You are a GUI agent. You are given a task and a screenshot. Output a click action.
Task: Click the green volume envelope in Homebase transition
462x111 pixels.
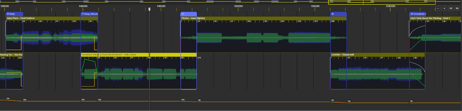point(89,65)
